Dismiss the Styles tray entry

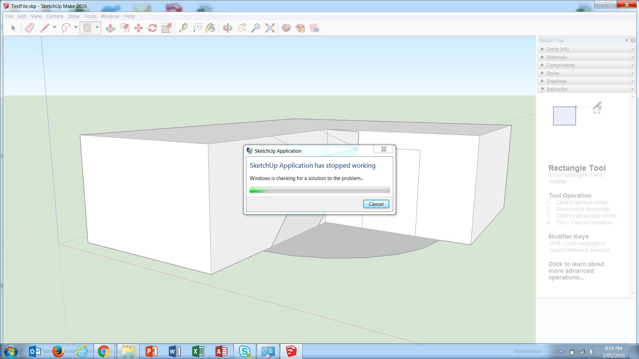632,73
